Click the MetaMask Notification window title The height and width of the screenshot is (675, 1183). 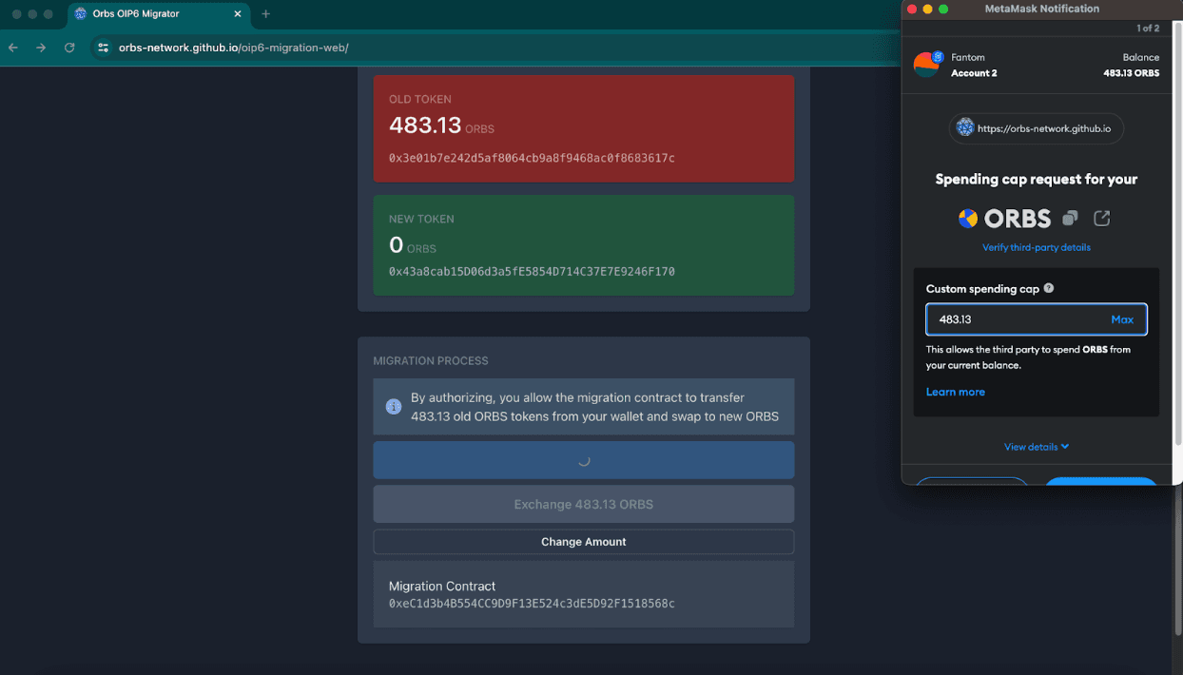[1041, 9]
